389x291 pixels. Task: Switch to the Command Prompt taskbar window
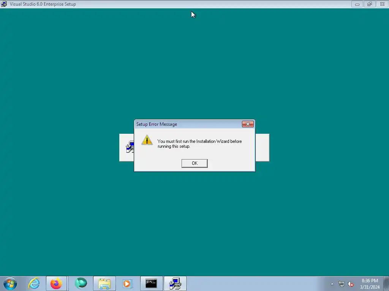click(x=151, y=283)
